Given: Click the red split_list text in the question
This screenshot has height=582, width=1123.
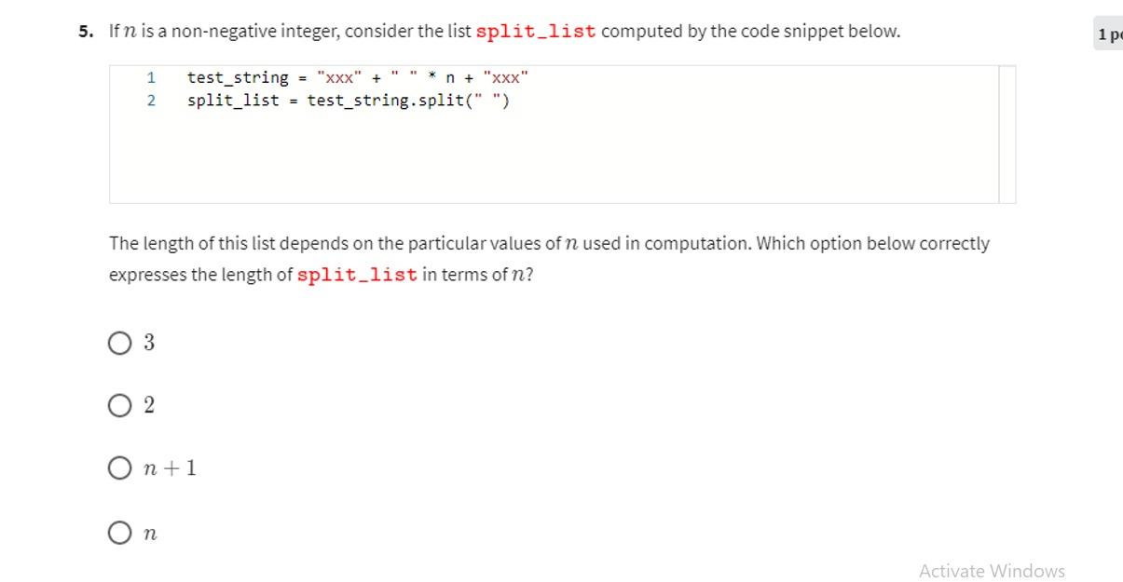Looking at the screenshot, I should tap(535, 30).
